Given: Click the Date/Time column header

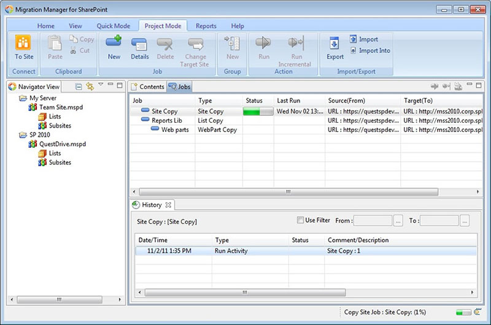Looking at the screenshot, I should pos(174,240).
